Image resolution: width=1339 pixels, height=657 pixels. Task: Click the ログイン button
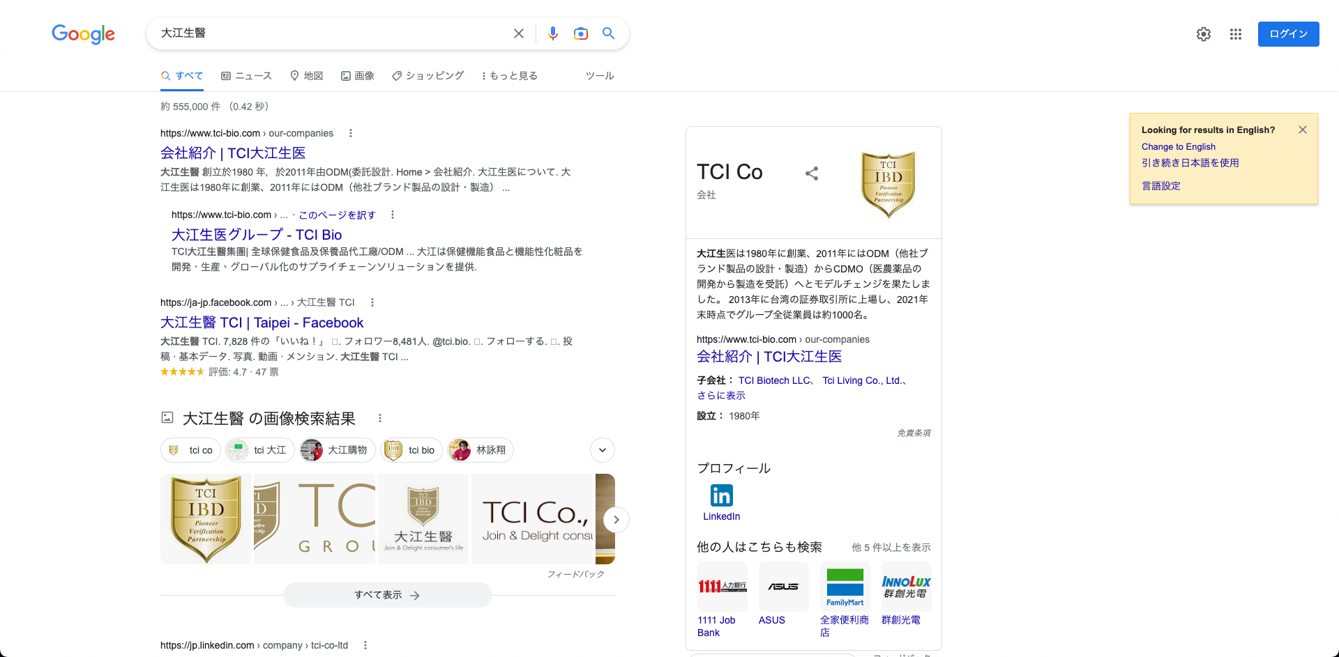coord(1289,34)
